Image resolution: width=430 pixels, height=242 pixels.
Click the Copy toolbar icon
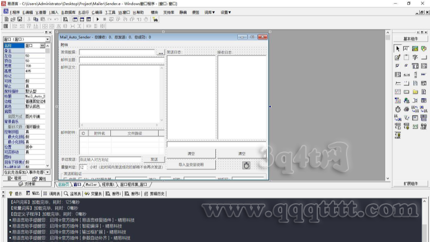36,19
